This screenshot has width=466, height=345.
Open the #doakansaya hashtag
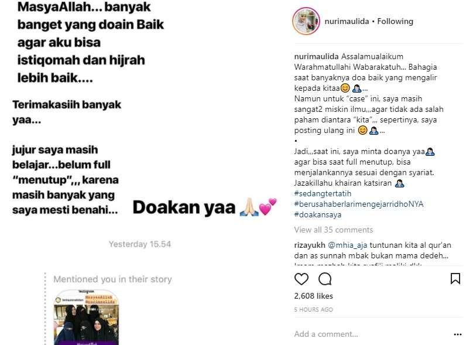(318, 215)
